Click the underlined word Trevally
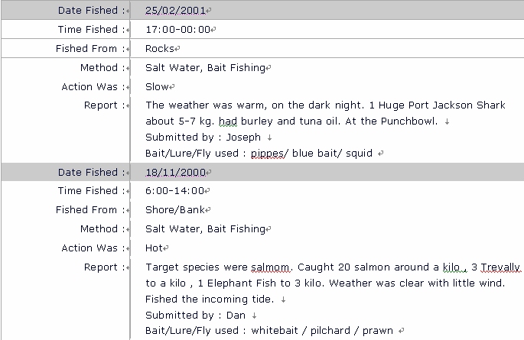The image size is (524, 340). point(500,267)
